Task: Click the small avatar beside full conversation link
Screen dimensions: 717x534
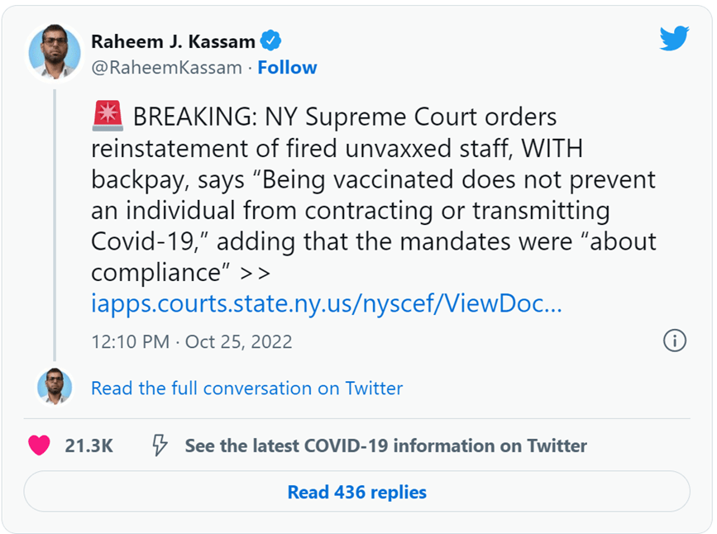Action: pos(55,387)
